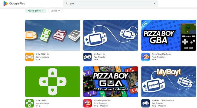Open the Pizza Boy GBA Basic title link
This screenshot has width=197, height=108.
pos(161,54)
